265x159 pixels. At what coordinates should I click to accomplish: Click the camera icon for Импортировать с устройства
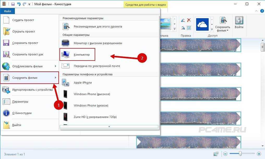(x=6, y=90)
